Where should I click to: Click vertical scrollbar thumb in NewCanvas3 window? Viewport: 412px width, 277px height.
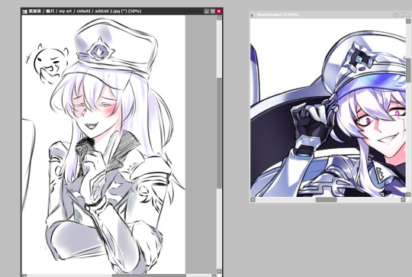pyautogui.click(x=408, y=70)
